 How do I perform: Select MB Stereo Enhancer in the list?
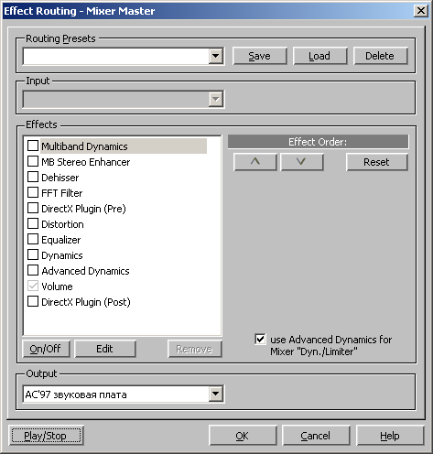[x=86, y=162]
